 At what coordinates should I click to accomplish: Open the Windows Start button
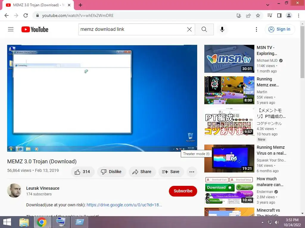tap(7, 222)
